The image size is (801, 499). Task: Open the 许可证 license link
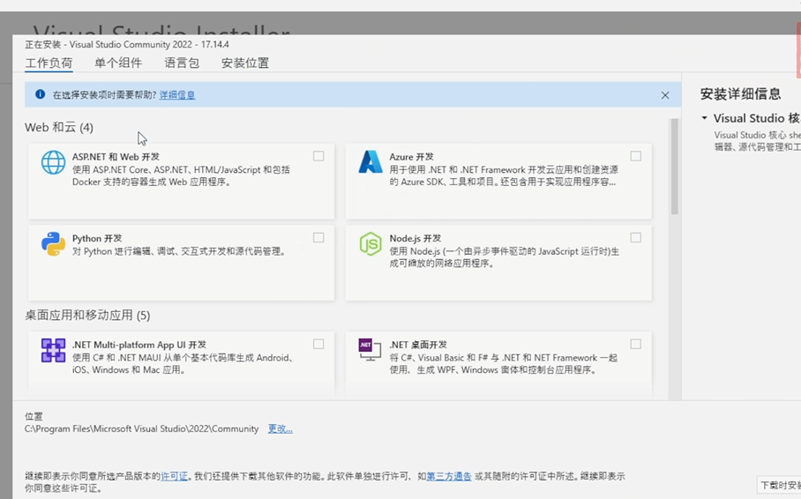click(x=174, y=476)
